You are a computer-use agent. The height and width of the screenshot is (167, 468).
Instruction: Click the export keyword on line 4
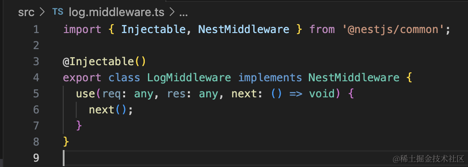[82, 78]
